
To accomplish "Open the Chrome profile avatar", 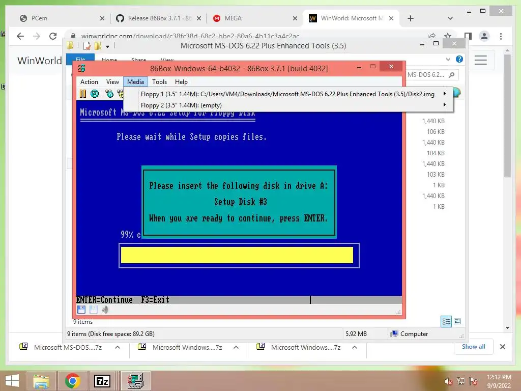I will (484, 36).
